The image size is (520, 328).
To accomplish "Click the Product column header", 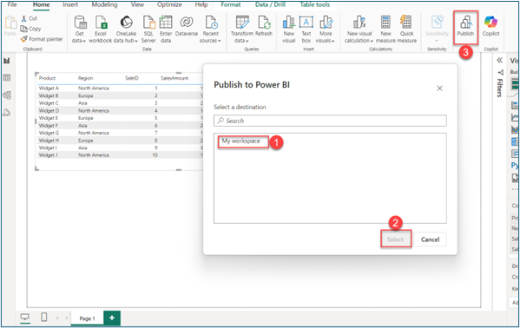I will tap(47, 78).
